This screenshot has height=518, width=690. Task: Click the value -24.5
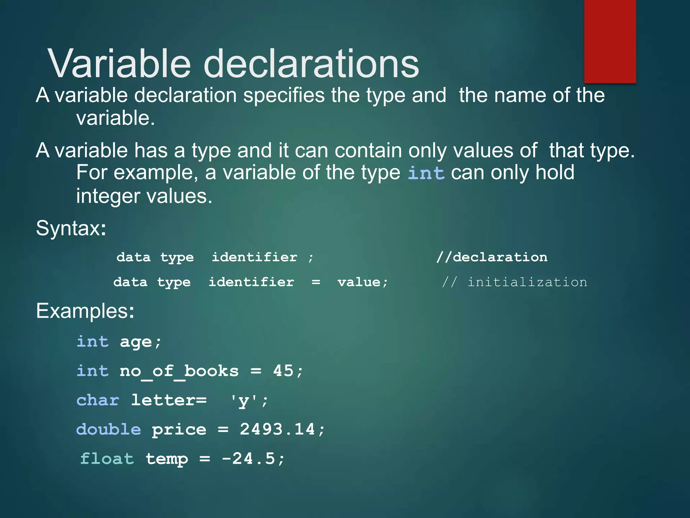(249, 459)
